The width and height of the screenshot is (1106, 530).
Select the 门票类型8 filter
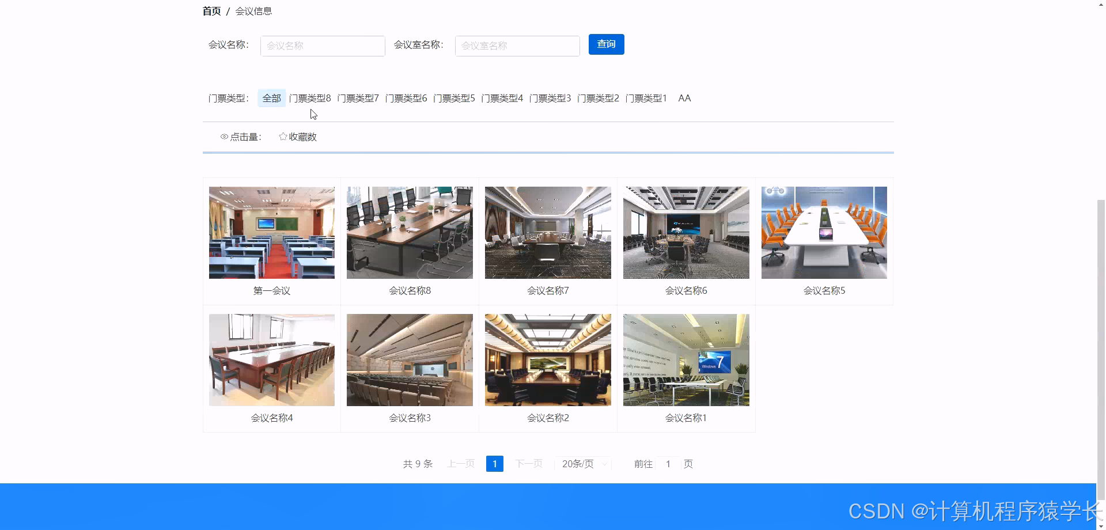point(309,98)
